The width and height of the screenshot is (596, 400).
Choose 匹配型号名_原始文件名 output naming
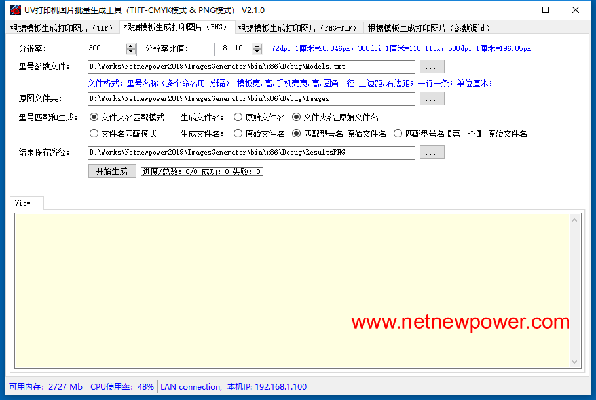pyautogui.click(x=297, y=134)
